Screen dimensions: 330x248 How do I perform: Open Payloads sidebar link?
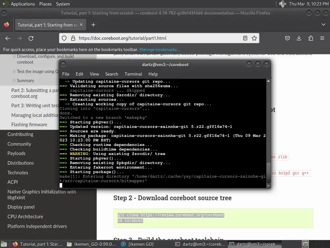point(16,153)
